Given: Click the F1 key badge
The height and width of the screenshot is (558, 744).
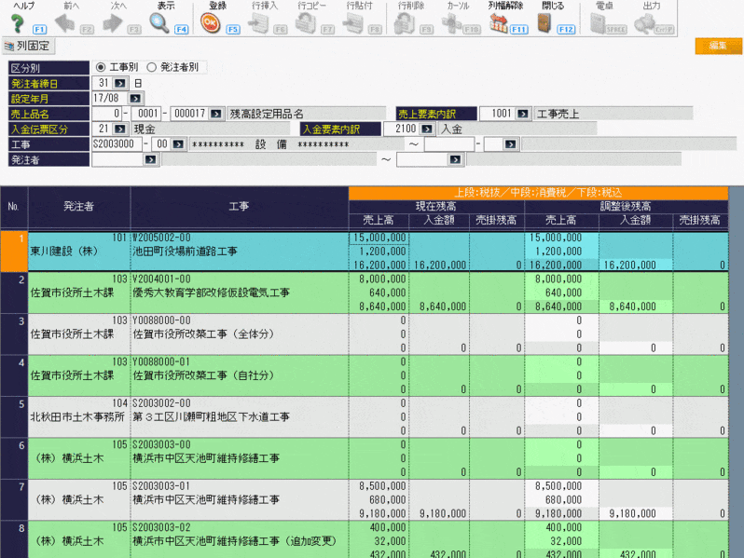Looking at the screenshot, I should (39, 30).
